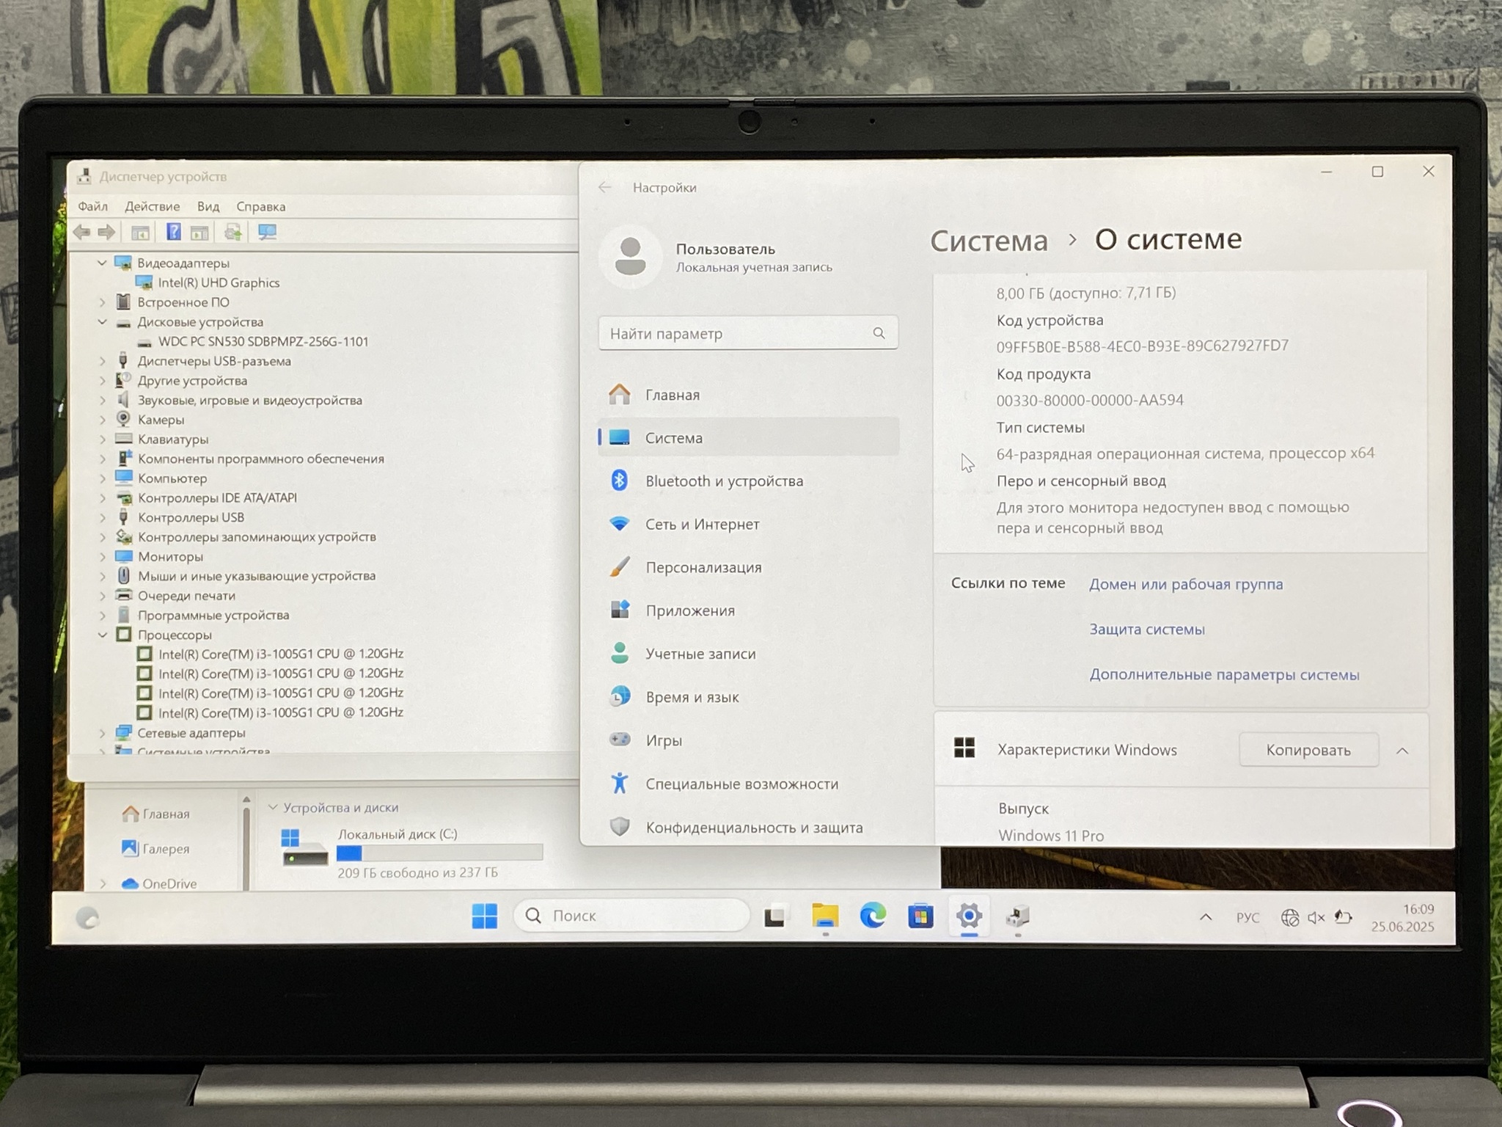Click the scan for hardware changes monitor icon
Image resolution: width=1502 pixels, height=1127 pixels.
[267, 233]
